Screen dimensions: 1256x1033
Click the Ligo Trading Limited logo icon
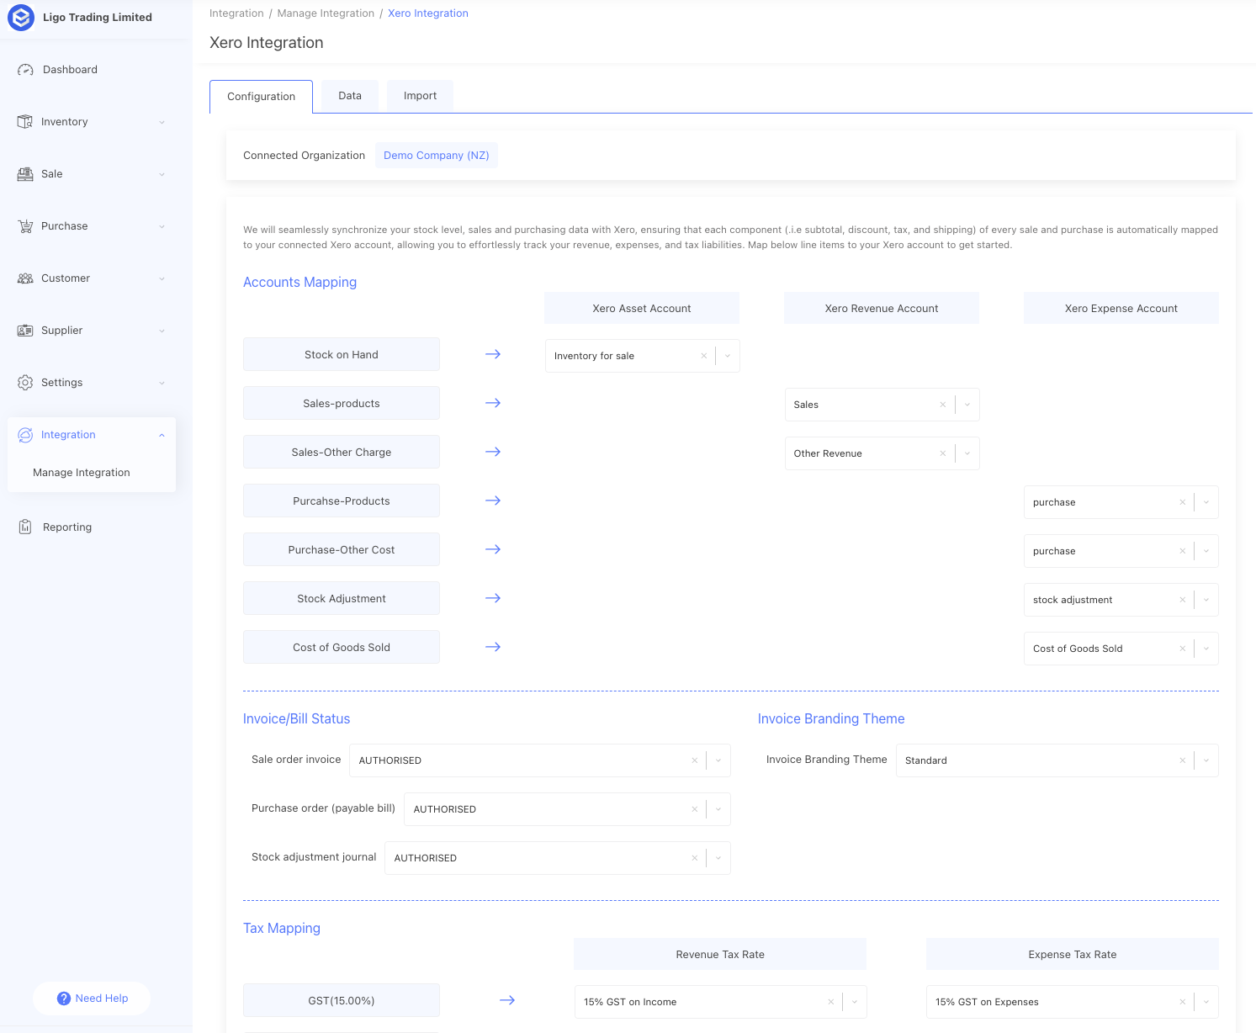[x=21, y=18]
